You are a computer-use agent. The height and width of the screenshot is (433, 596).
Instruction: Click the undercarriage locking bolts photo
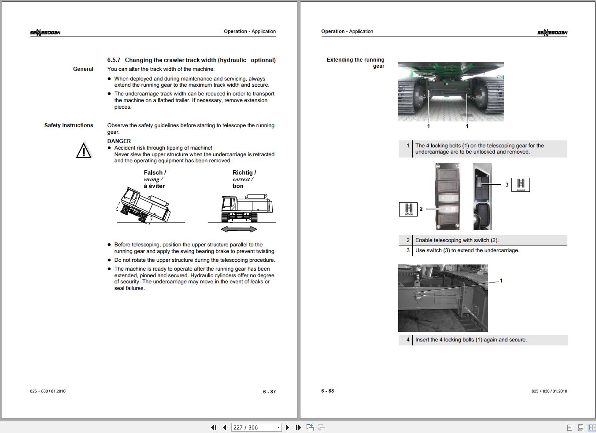point(451,92)
